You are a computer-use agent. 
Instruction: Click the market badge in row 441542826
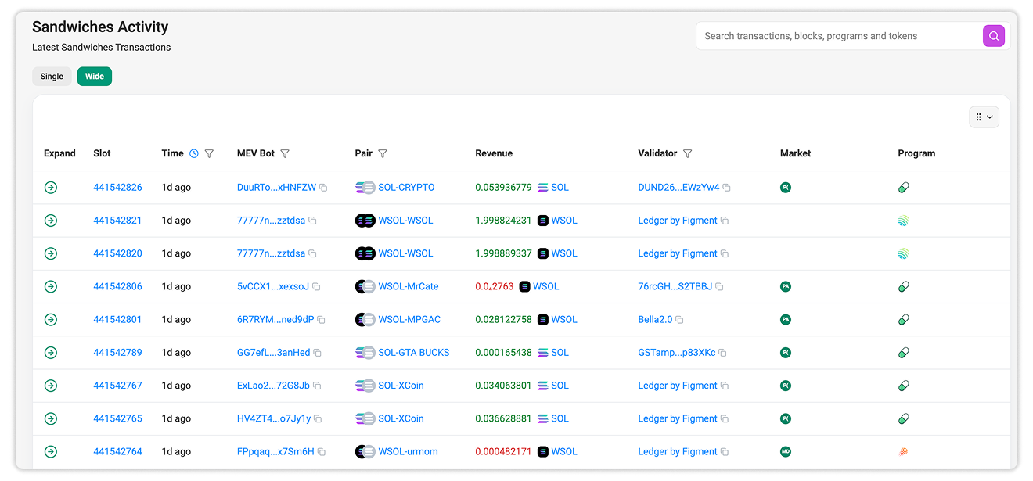[x=786, y=188]
